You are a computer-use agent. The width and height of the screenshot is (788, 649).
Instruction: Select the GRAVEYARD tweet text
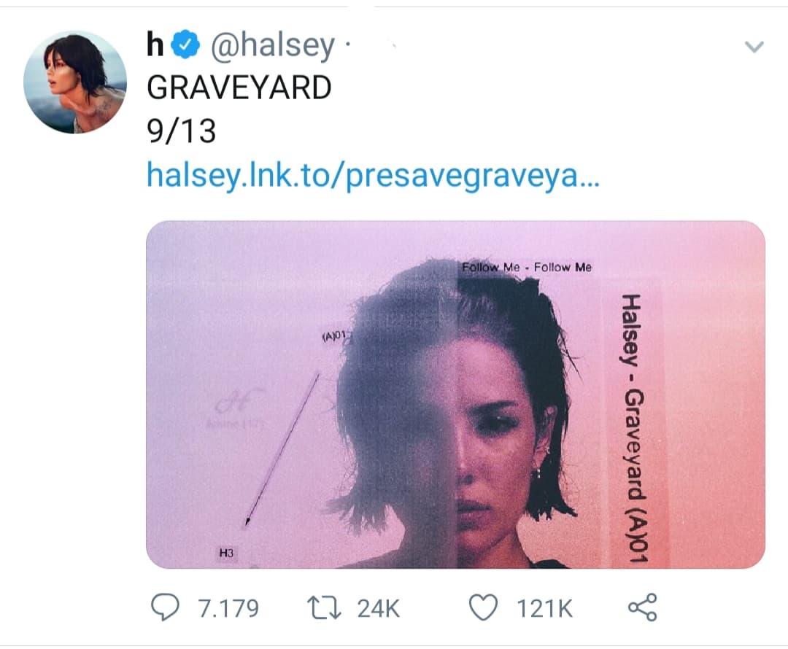pos(239,88)
